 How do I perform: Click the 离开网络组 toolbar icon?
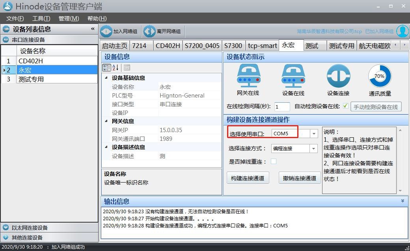click(x=162, y=31)
